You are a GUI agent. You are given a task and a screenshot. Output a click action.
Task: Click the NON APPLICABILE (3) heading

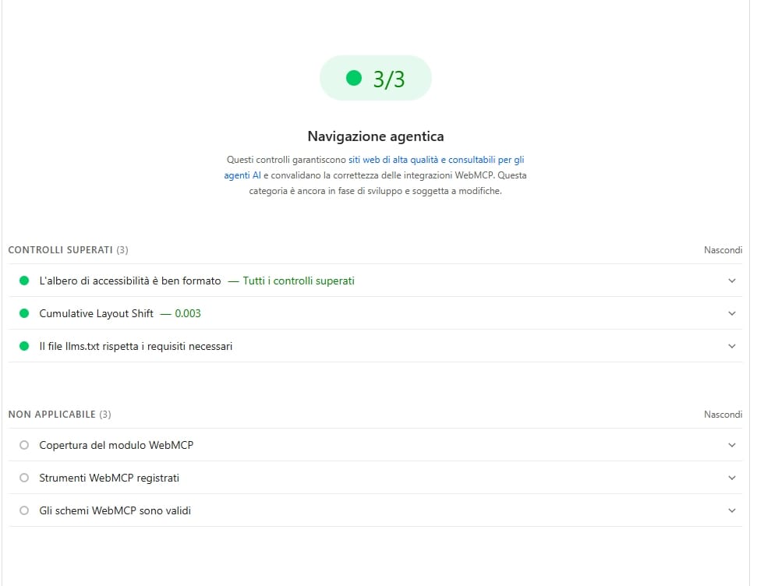click(59, 415)
